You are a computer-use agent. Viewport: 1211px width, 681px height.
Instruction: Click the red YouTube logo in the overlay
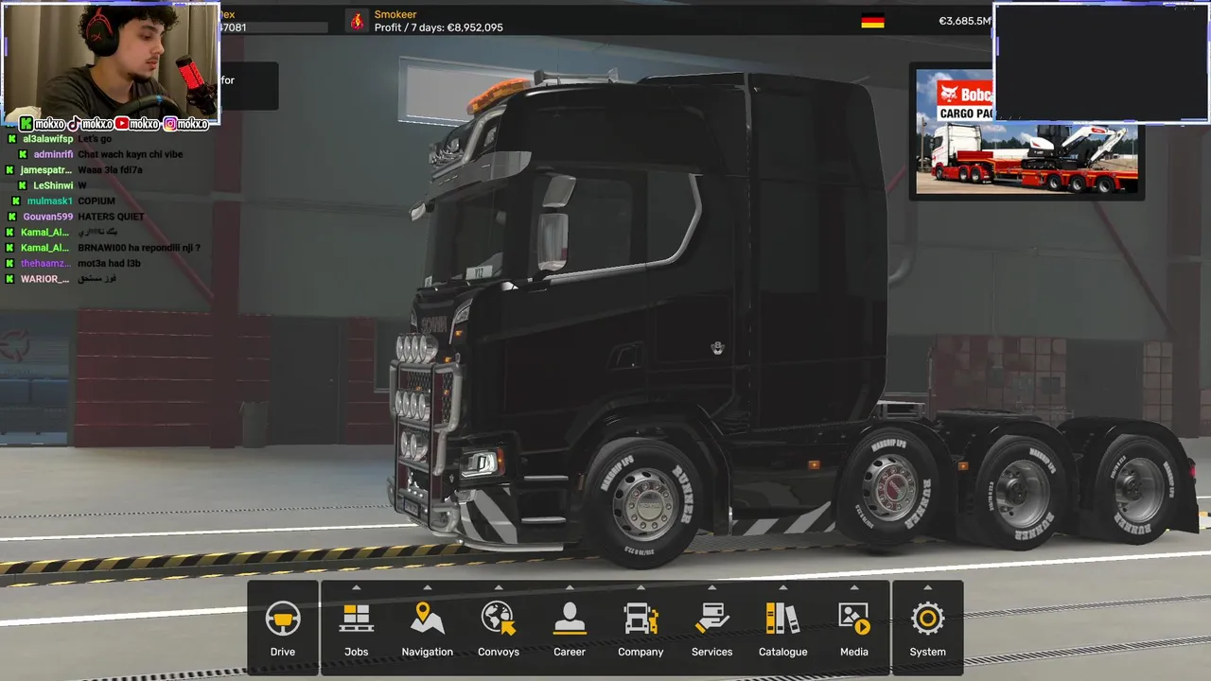tap(121, 124)
